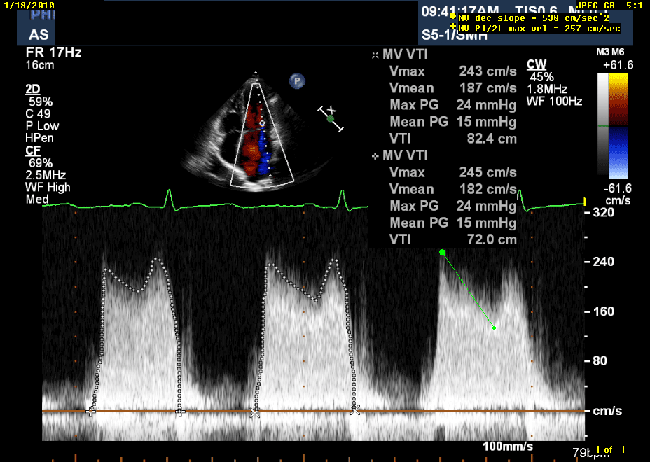
Task: Click the 100mm/s sweep speed label
Action: (508, 446)
